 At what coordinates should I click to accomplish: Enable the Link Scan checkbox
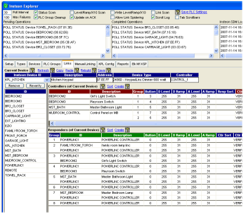(x=153, y=12)
